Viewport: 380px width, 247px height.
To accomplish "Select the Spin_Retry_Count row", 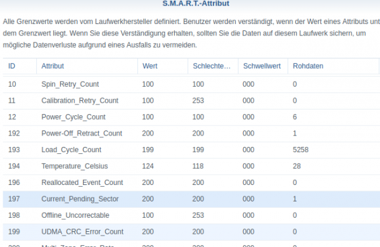I will [x=191, y=84].
